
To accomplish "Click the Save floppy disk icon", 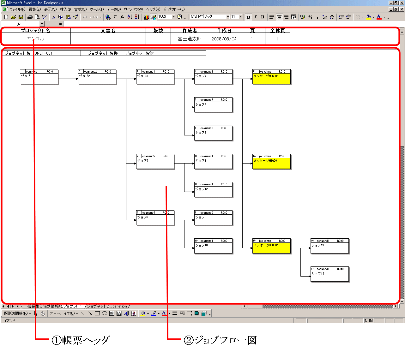I will point(21,17).
